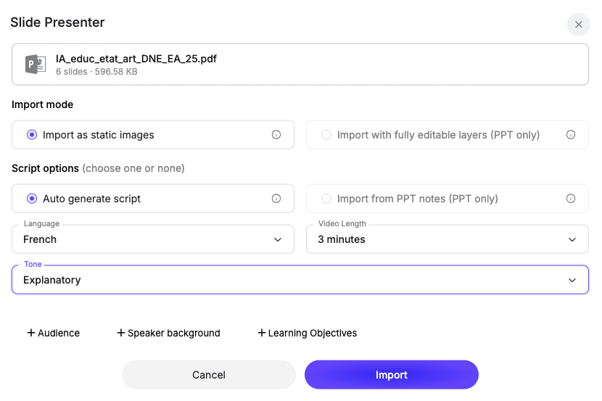Select Import with fully editable layers option
Viewport: 602px width, 401px height.
326,135
